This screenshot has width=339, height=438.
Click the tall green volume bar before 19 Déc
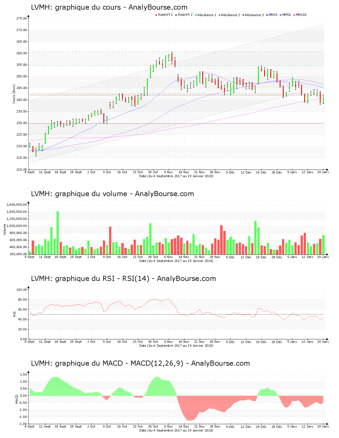pos(255,237)
